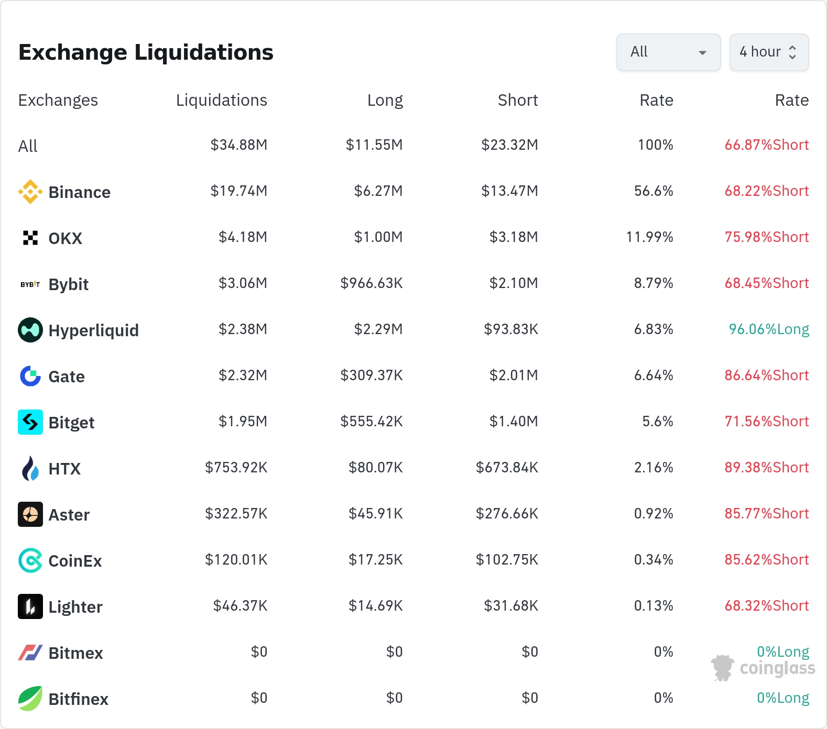Open the Hyperliquid exchange name link

point(93,330)
